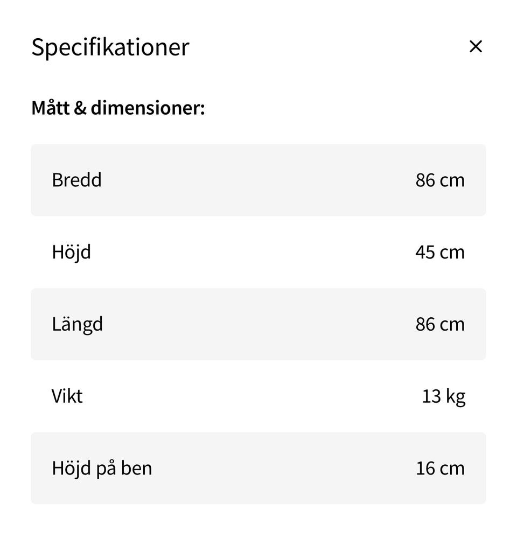Viewport: 517px width, 545px height.
Task: Select the Bredd label
Action: pos(76,180)
